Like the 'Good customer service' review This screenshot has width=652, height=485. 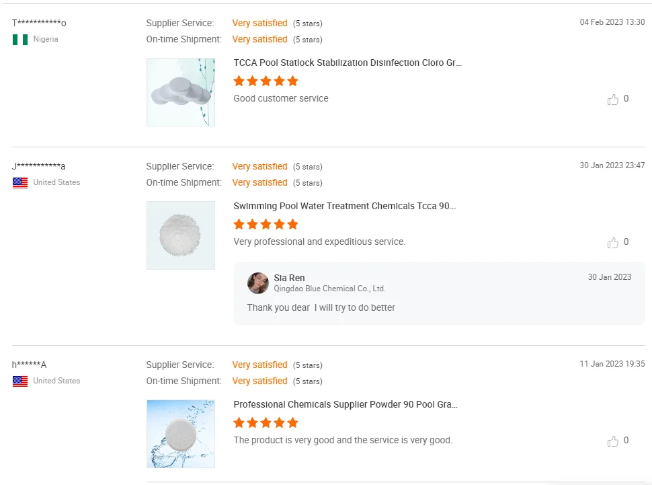tap(613, 100)
